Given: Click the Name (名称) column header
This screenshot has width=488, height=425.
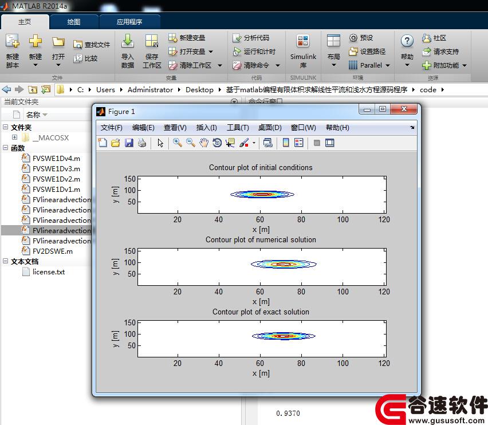Looking at the screenshot, I should pyautogui.click(x=33, y=115).
